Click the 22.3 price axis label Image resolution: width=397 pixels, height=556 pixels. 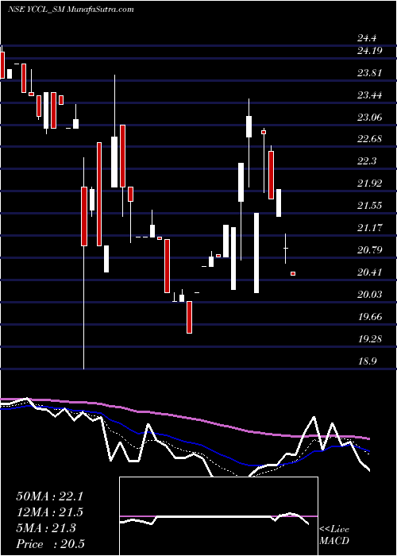point(367,162)
